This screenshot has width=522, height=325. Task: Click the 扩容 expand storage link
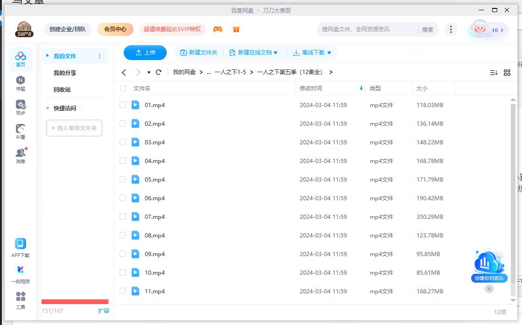pos(104,311)
